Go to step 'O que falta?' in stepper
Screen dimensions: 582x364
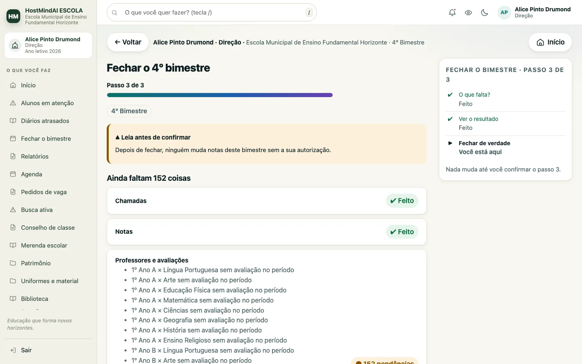tap(506, 99)
